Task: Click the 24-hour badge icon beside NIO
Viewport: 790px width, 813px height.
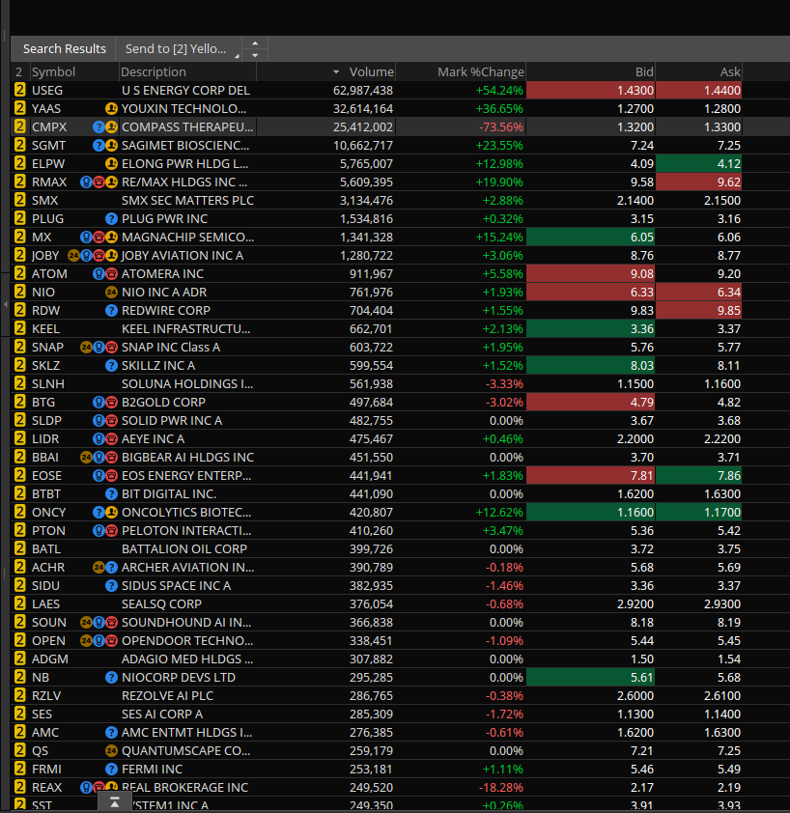Action: (111, 292)
